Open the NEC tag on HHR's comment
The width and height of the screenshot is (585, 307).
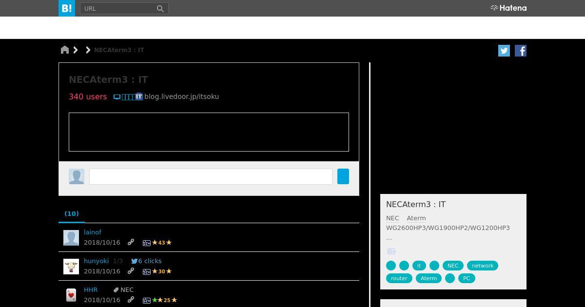127,289
